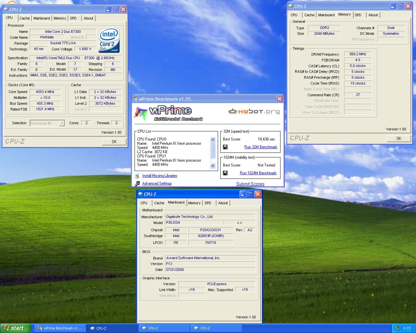
Task: Click the Name field Intel Core 2 Duo E7300
Action: click(x=63, y=32)
